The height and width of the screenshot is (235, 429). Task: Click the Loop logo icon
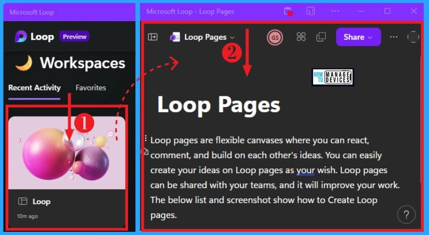pos(21,36)
